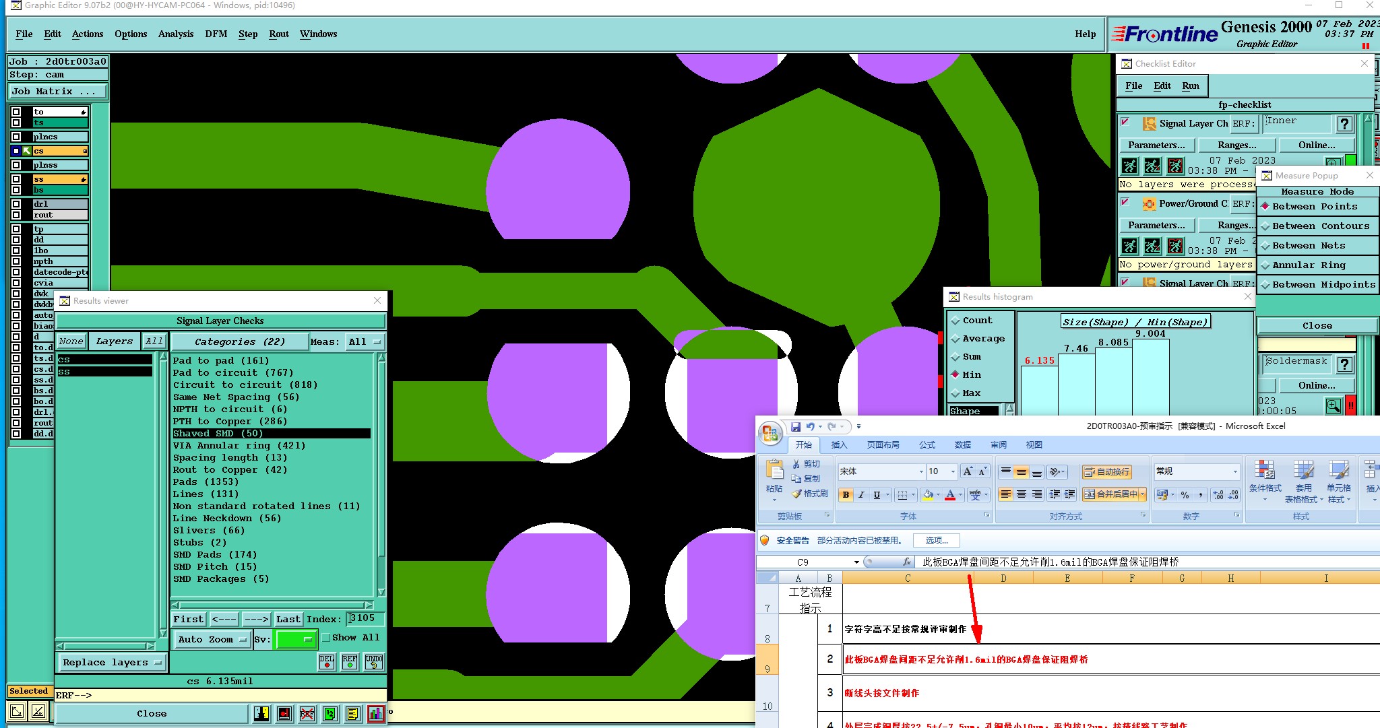The width and height of the screenshot is (1380, 728).
Task: Click the yellow report notes icon
Action: click(x=352, y=714)
